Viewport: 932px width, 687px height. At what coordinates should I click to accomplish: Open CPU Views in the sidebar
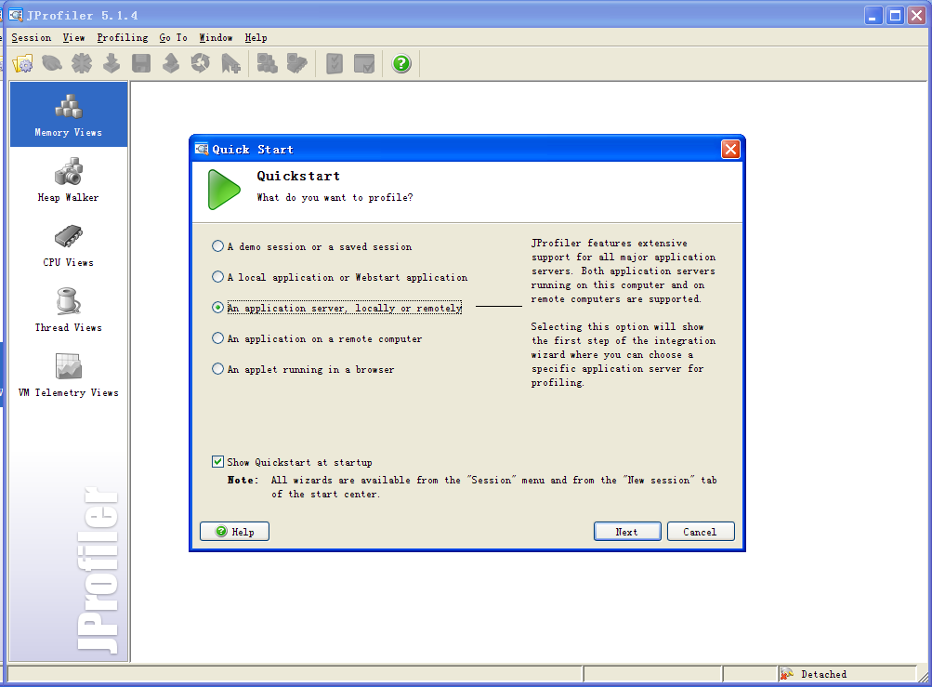pos(69,244)
